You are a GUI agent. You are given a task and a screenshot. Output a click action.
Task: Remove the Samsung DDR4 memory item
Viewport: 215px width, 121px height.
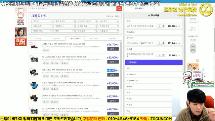click(179, 55)
